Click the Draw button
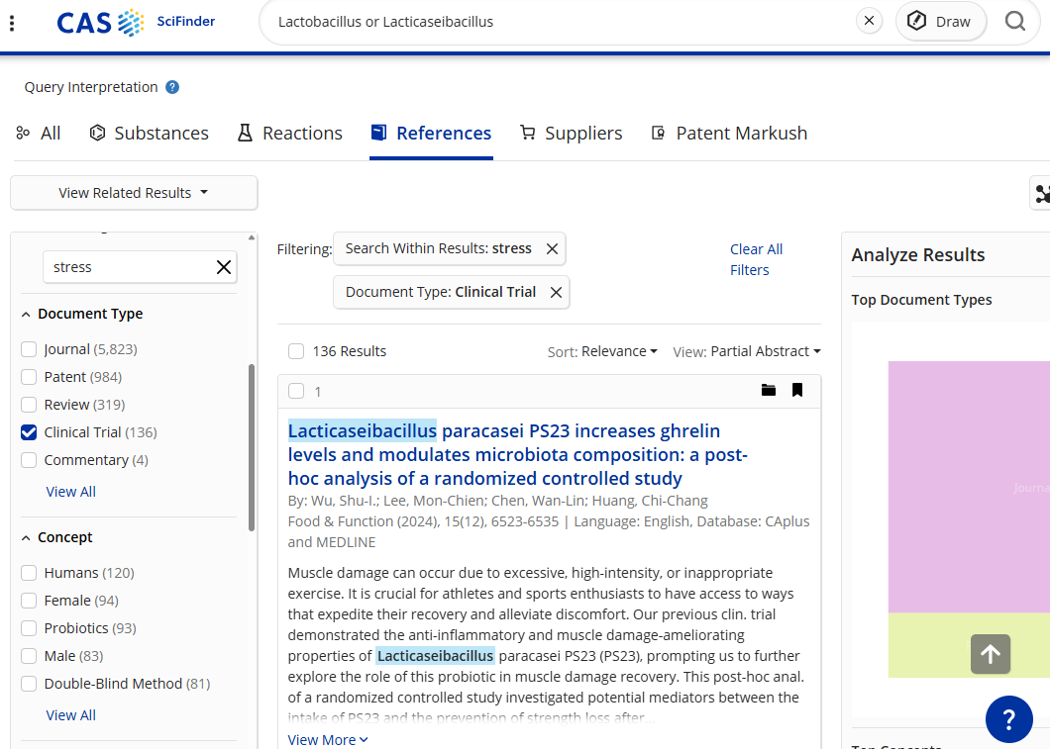 tap(940, 22)
